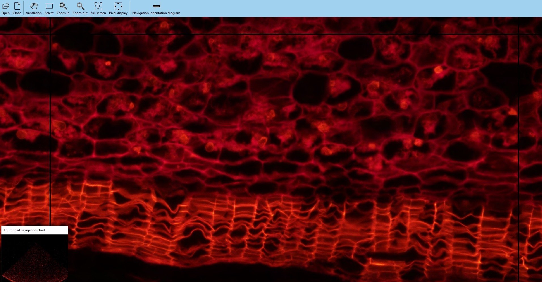Click the Zoom out magnifier

click(80, 8)
